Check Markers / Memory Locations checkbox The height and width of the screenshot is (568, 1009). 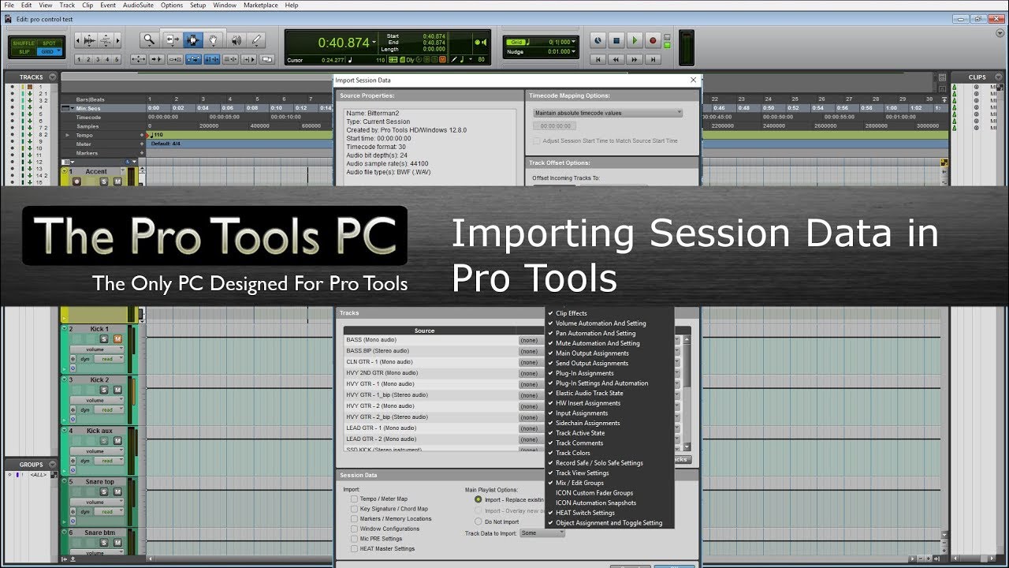point(354,519)
